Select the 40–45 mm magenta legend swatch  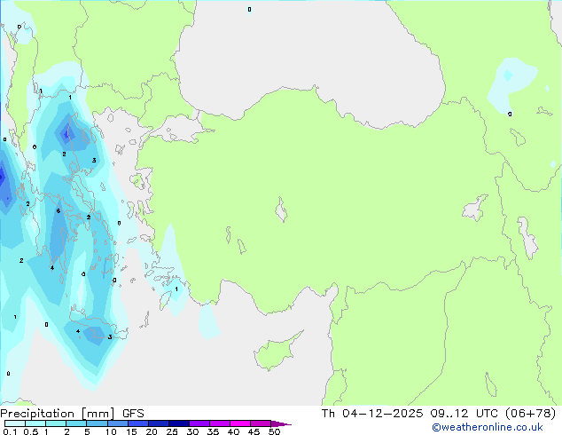240,423
